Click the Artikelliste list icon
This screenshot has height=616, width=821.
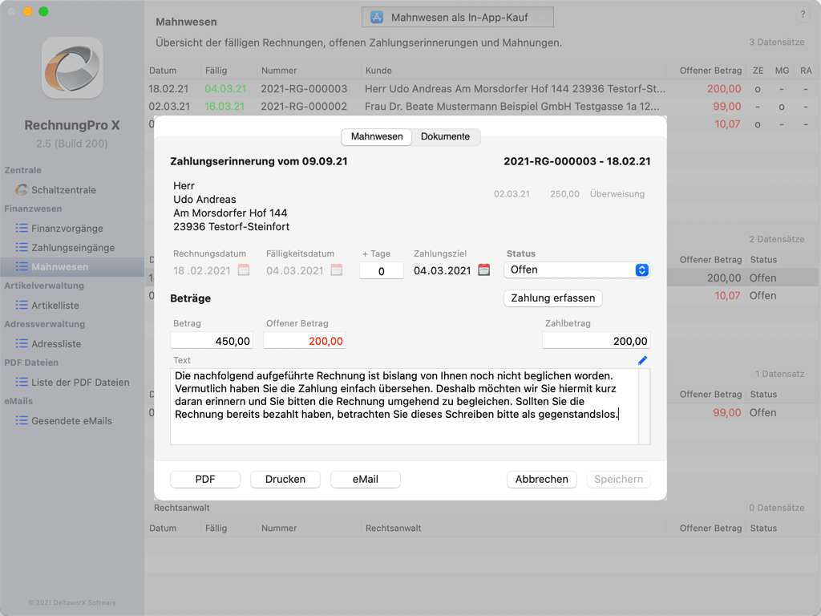(22, 306)
